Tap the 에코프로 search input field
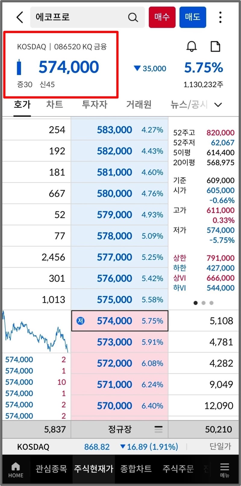241x486 pixels. click(x=78, y=17)
